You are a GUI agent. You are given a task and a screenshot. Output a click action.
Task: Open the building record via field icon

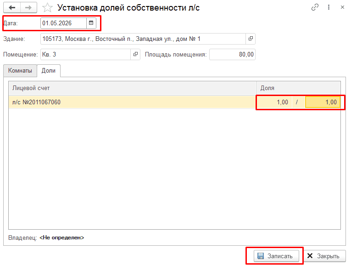[251, 39]
